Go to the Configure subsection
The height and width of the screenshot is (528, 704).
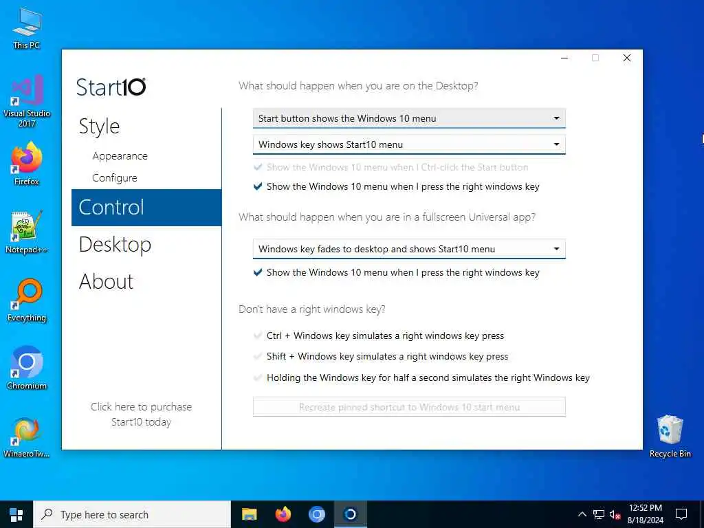115,178
